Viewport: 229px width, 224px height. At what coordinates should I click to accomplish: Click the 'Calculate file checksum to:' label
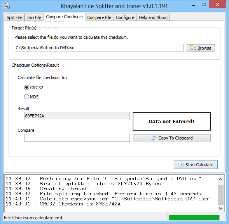[42, 78]
